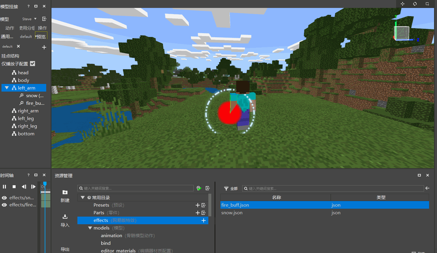
Task: Open help for the 时间轴 panel
Action: [x=28, y=175]
